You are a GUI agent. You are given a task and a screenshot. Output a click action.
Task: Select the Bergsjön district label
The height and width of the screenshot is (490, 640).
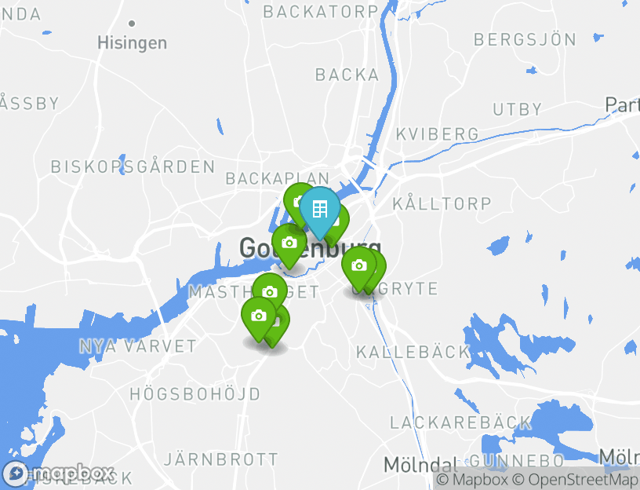pos(525,39)
